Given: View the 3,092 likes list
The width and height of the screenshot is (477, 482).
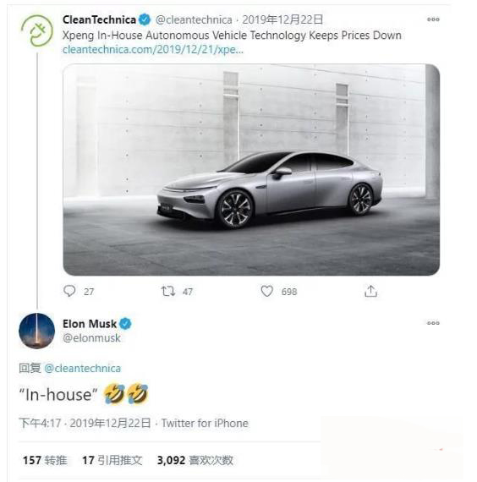Looking at the screenshot, I should [195, 460].
